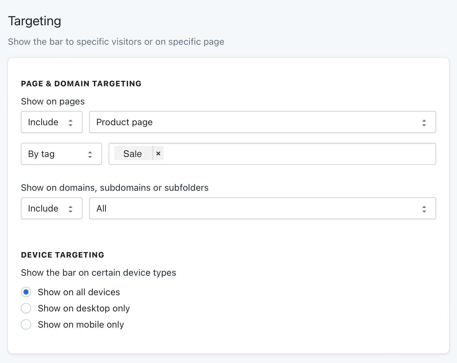Screen dimensions: 457x363
Task: Choose the Show on mobile only radio button
Action: coord(26,324)
